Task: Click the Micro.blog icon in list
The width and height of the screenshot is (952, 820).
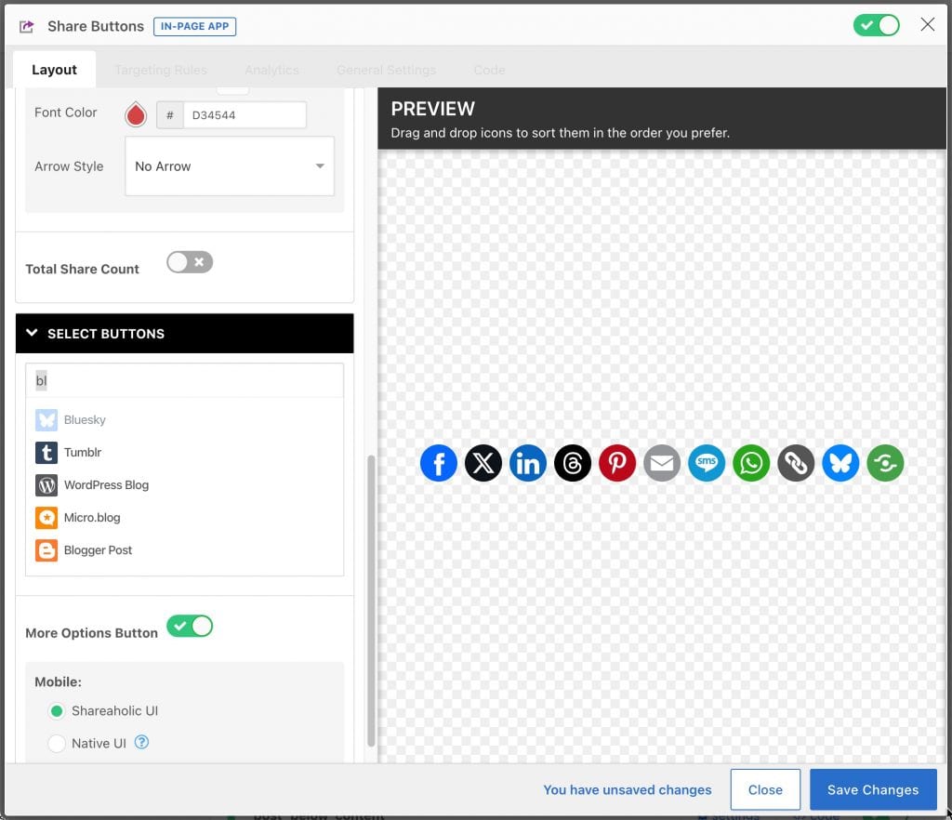Action: [x=46, y=518]
